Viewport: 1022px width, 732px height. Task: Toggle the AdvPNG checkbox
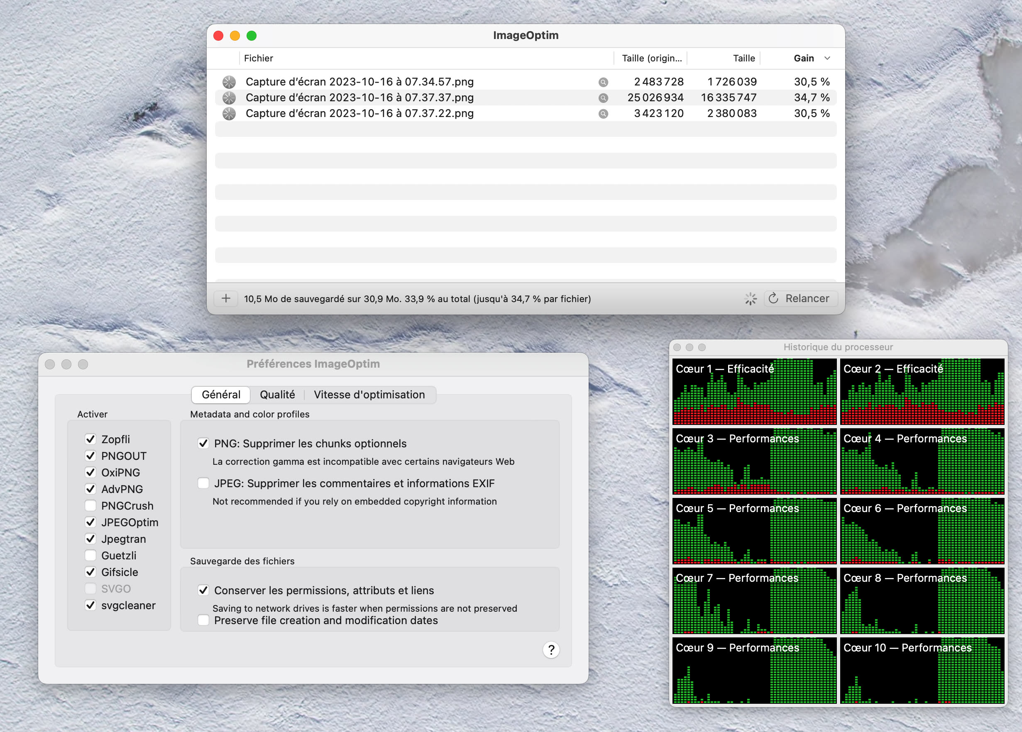click(90, 489)
